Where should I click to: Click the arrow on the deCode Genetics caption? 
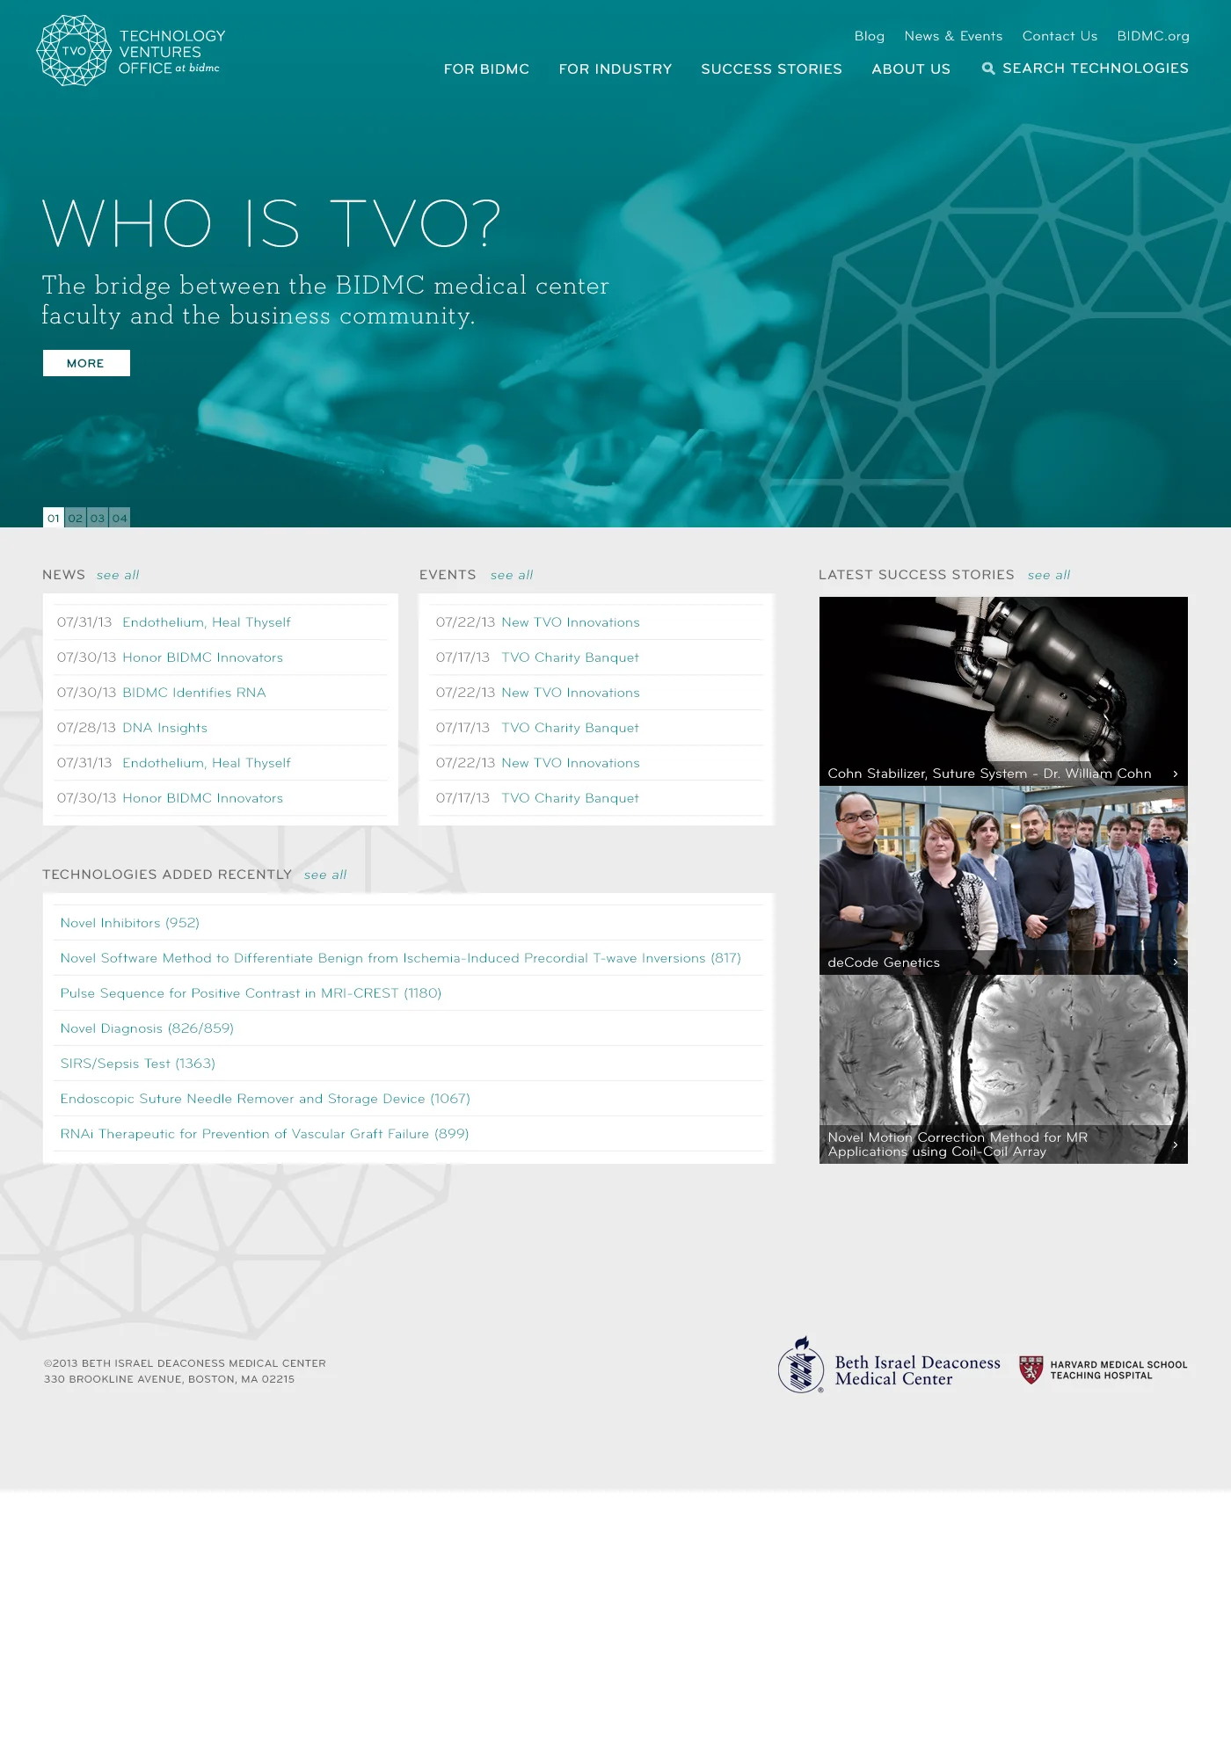pyautogui.click(x=1175, y=963)
